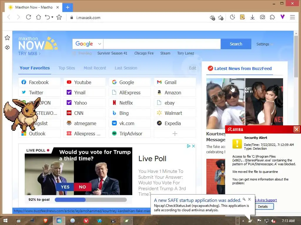Viewport: 301px width, 225px height.
Task: Click the poll 92% progress bar
Action: (x=91, y=200)
